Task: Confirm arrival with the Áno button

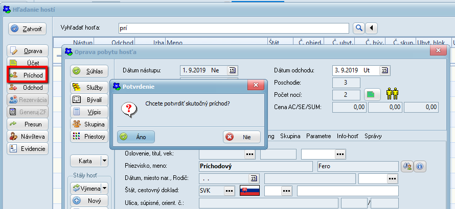Action: (x=135, y=137)
